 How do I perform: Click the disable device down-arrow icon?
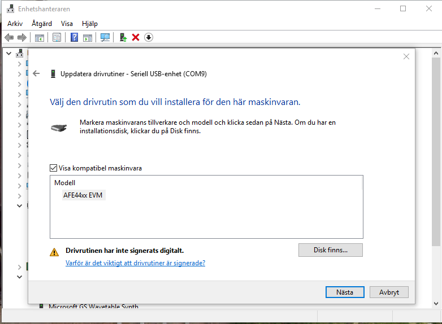149,37
